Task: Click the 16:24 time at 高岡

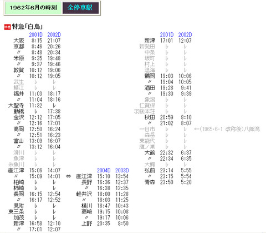Action: 54,129
